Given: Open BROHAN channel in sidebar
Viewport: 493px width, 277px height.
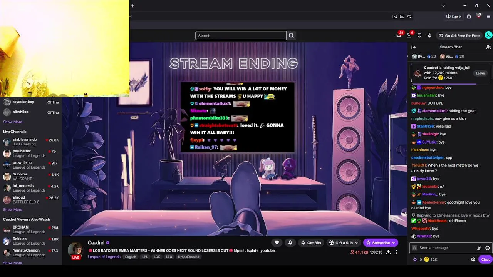Looking at the screenshot, I should pos(31,230).
